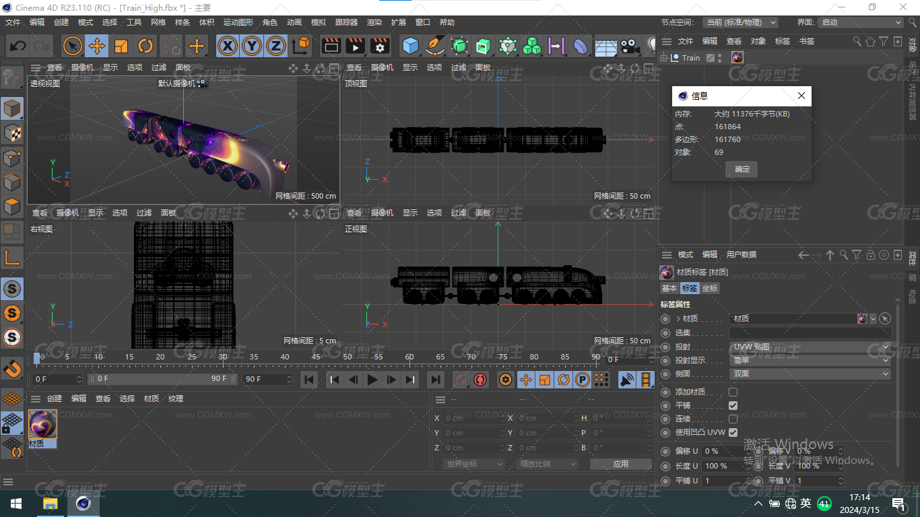
Task: Activate Polygons mode in left palette
Action: click(12, 207)
